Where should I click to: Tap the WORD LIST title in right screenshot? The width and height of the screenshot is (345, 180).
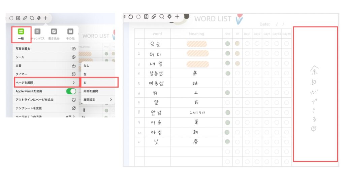click(213, 19)
